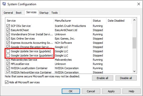Sort by the Manufacturer column header
Screen dimensions: 143x96
(72, 21)
